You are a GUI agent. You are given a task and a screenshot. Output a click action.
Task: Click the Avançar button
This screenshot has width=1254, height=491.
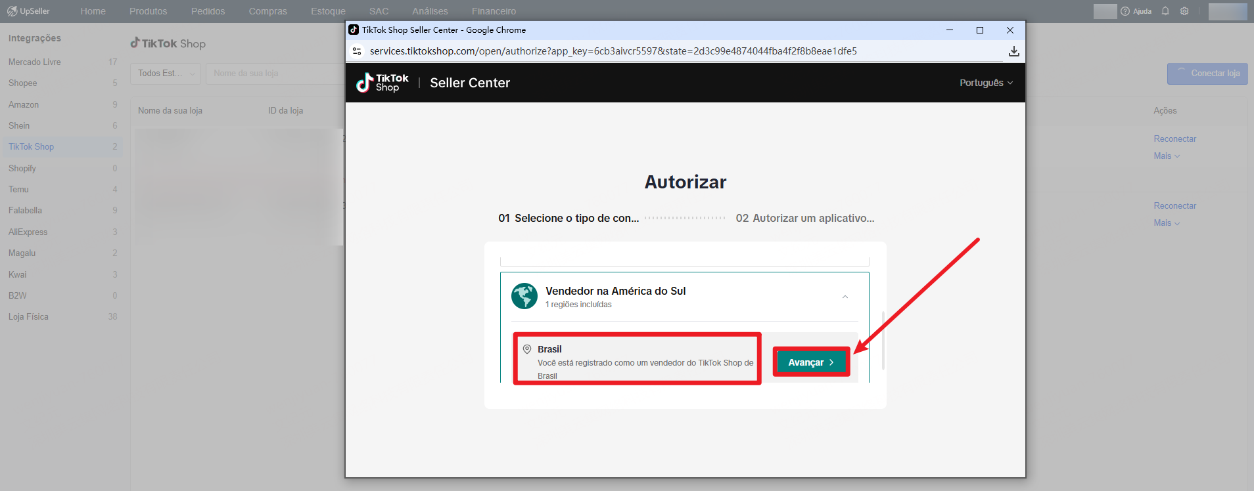(812, 362)
